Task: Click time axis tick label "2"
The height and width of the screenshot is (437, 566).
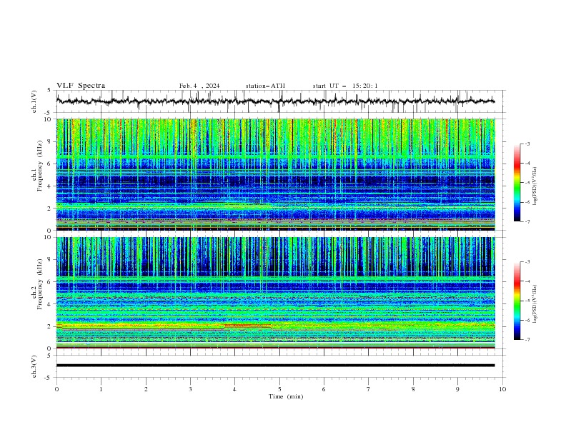Action: coord(146,389)
